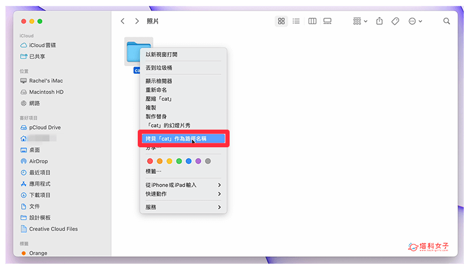Switch to list view
This screenshot has width=471, height=271.
pyautogui.click(x=296, y=21)
